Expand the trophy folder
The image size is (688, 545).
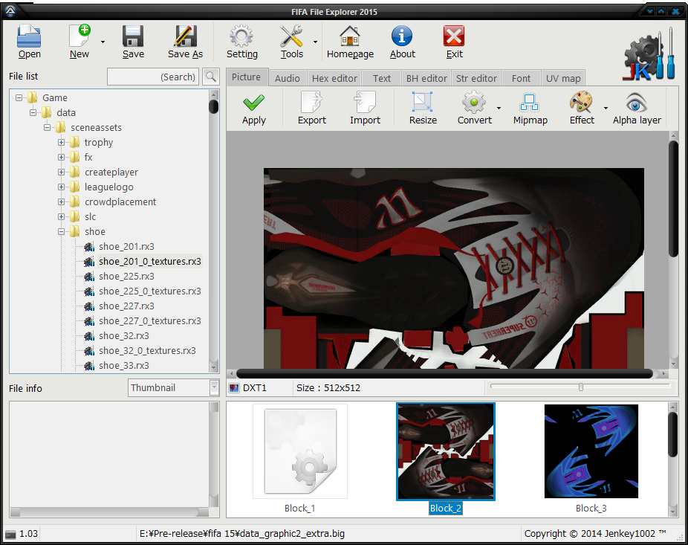point(61,142)
